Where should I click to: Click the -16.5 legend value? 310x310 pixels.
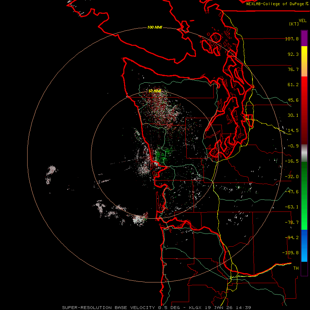click(x=292, y=161)
